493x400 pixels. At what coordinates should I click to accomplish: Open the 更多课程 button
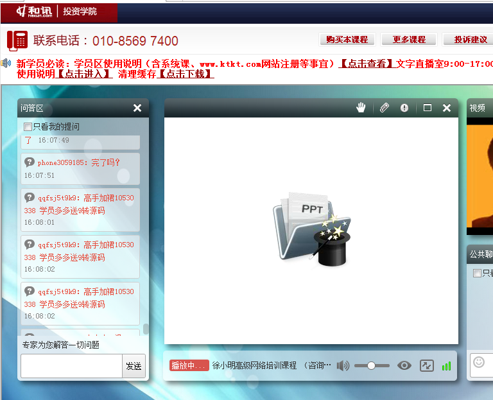[x=408, y=40]
